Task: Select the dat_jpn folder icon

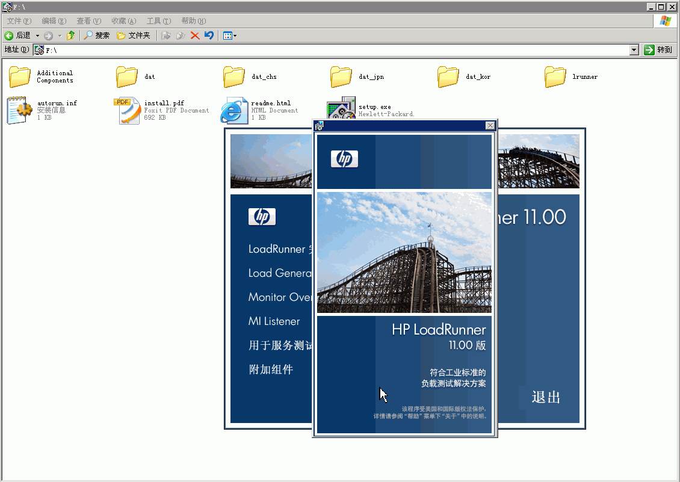Action: [341, 77]
